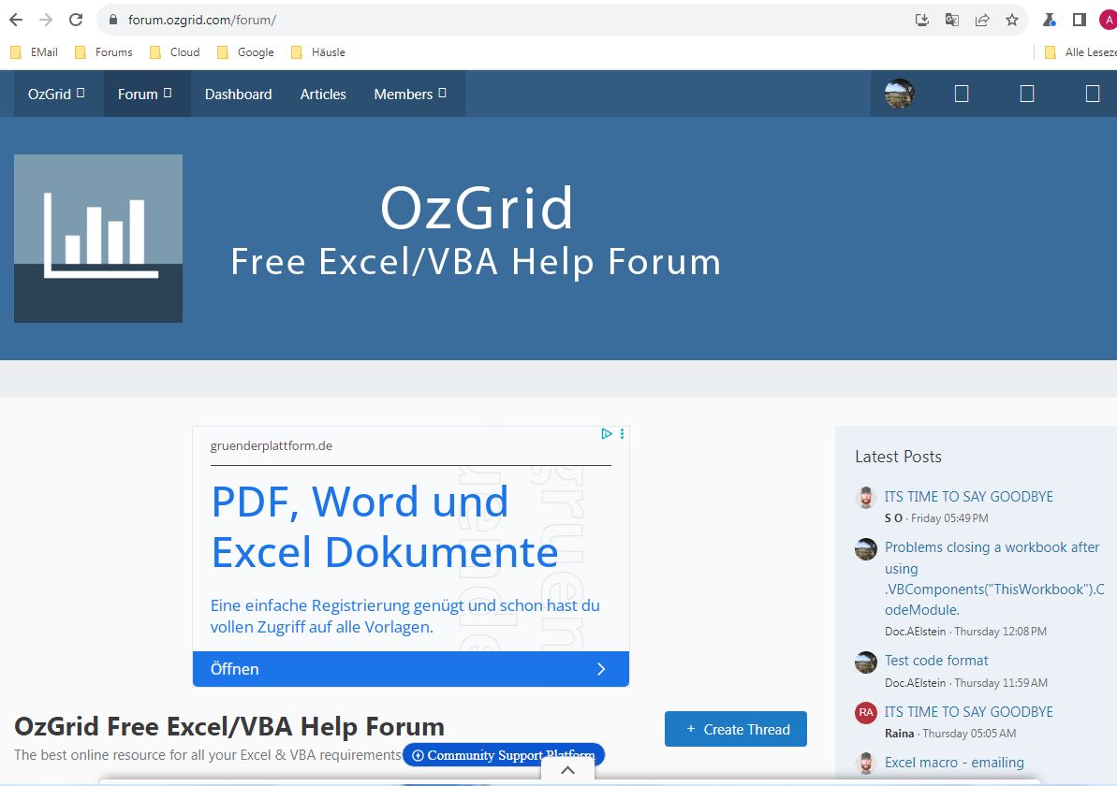Expand the bottom panel up chevron

click(567, 769)
